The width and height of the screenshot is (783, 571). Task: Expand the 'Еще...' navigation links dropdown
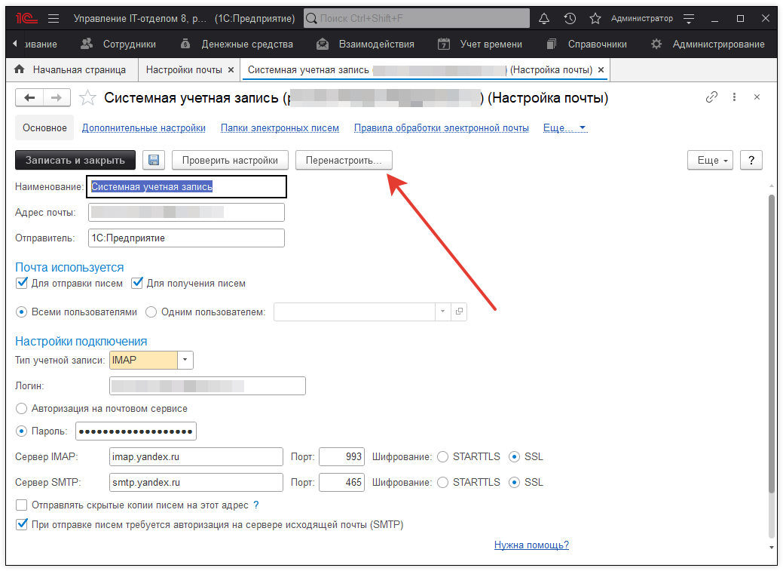pyautogui.click(x=564, y=128)
